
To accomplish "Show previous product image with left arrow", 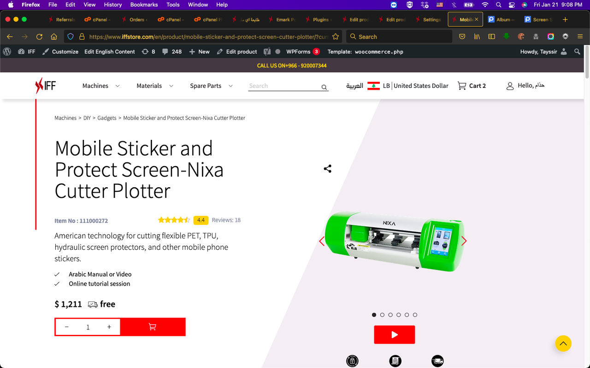I will click(x=322, y=241).
